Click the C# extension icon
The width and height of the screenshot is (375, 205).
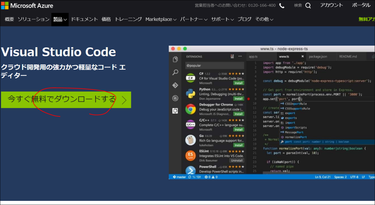tap(191, 78)
